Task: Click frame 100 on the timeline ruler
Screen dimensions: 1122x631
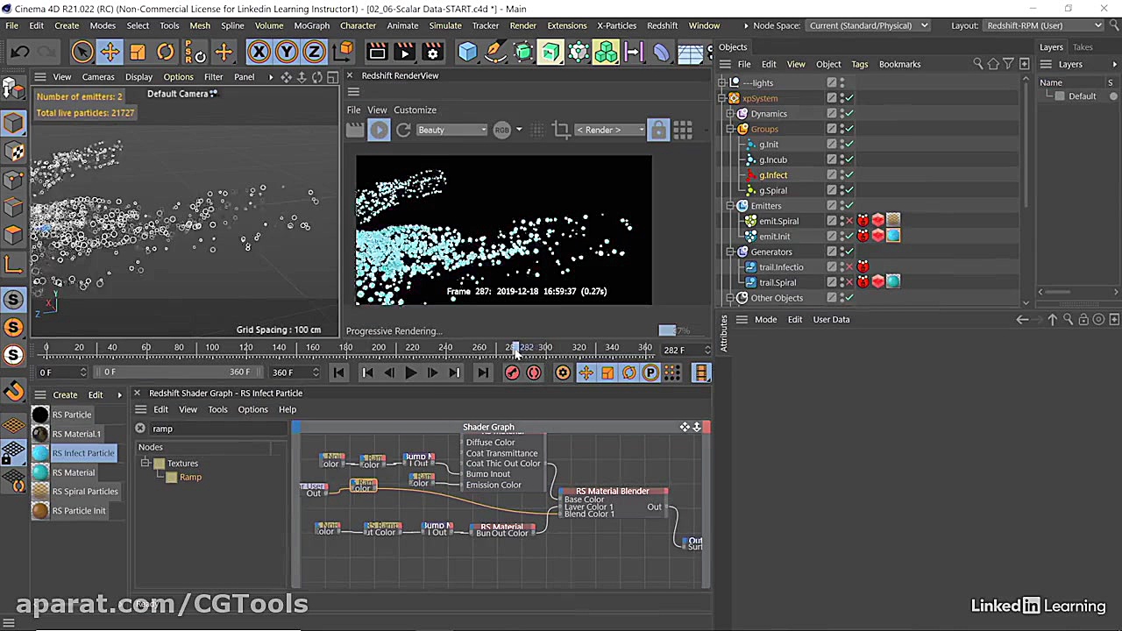Action: click(212, 348)
